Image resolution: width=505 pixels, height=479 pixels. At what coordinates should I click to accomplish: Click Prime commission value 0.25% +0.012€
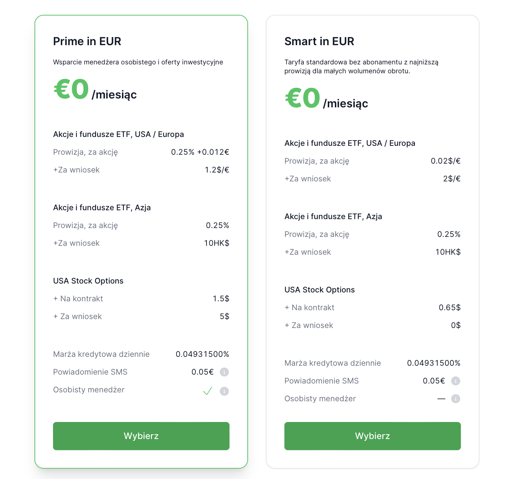coord(200,152)
